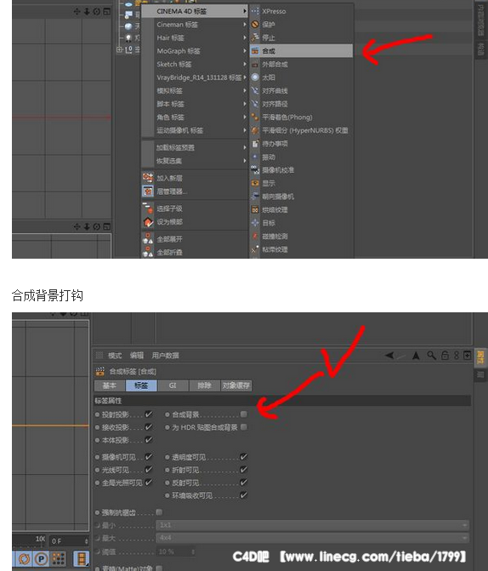Image resolution: width=488 pixels, height=571 pixels.
Task: Switch to the GI tab
Action: (x=173, y=385)
